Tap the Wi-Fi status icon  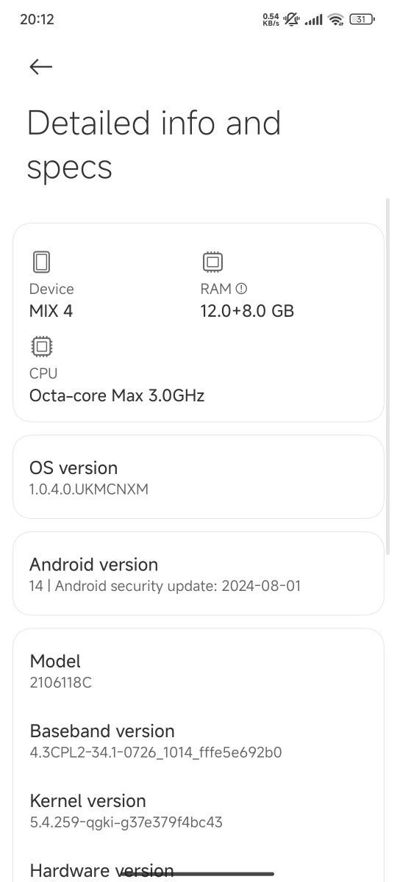click(337, 20)
